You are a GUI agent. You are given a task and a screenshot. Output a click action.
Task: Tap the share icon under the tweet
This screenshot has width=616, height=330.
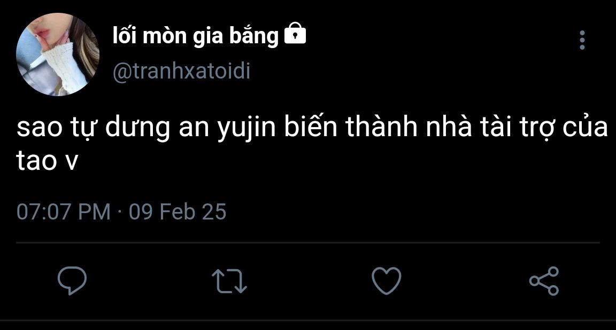[543, 281]
